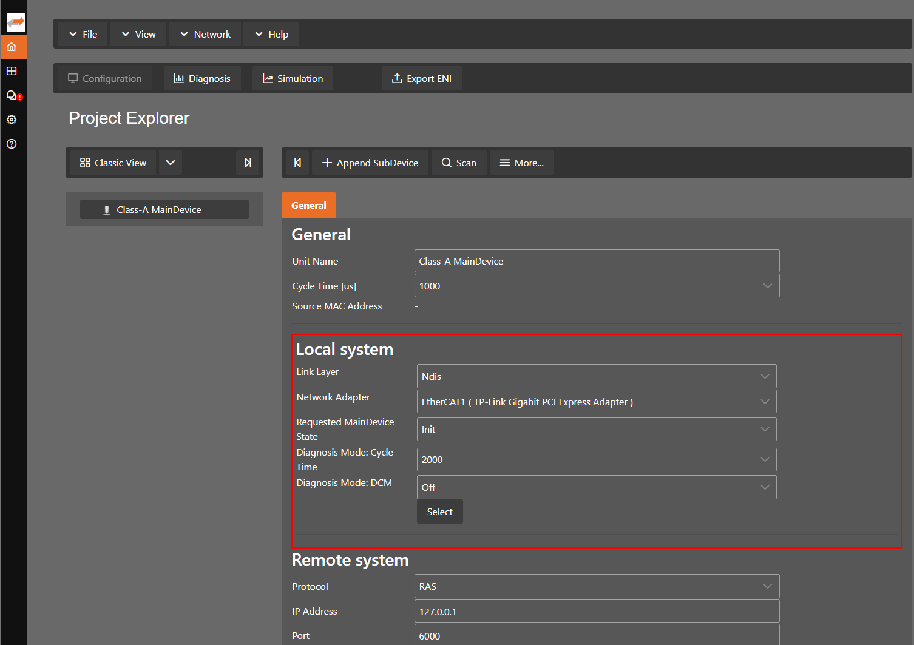Open the Network menu

click(x=205, y=34)
